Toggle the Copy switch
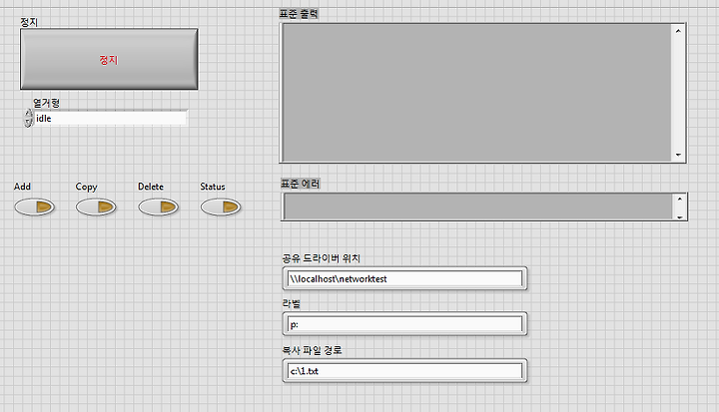 click(x=96, y=207)
